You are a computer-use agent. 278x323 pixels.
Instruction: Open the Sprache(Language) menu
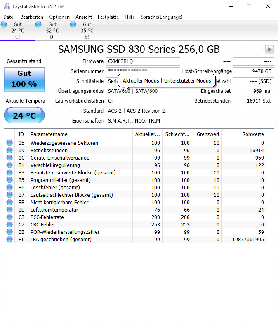162,17
